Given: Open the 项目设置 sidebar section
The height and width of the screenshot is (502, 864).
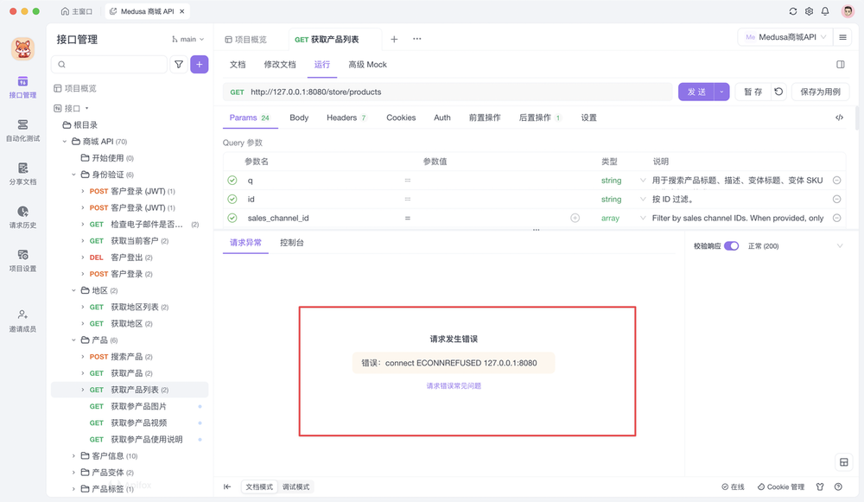Looking at the screenshot, I should 22,261.
